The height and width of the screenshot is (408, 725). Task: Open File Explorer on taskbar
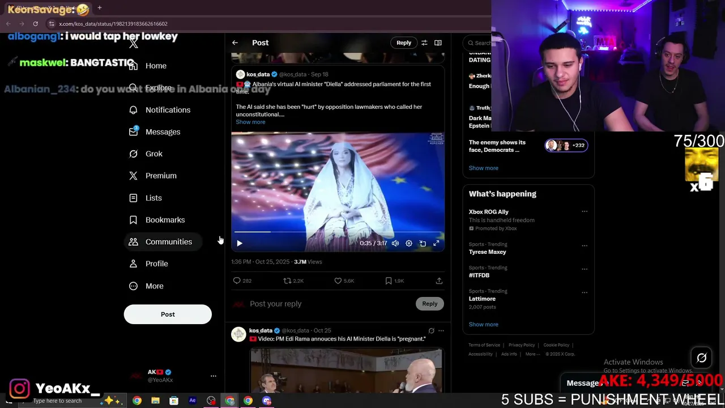pos(155,401)
